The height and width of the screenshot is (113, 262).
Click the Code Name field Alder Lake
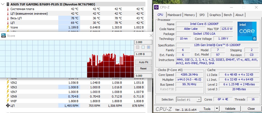tap(190, 29)
